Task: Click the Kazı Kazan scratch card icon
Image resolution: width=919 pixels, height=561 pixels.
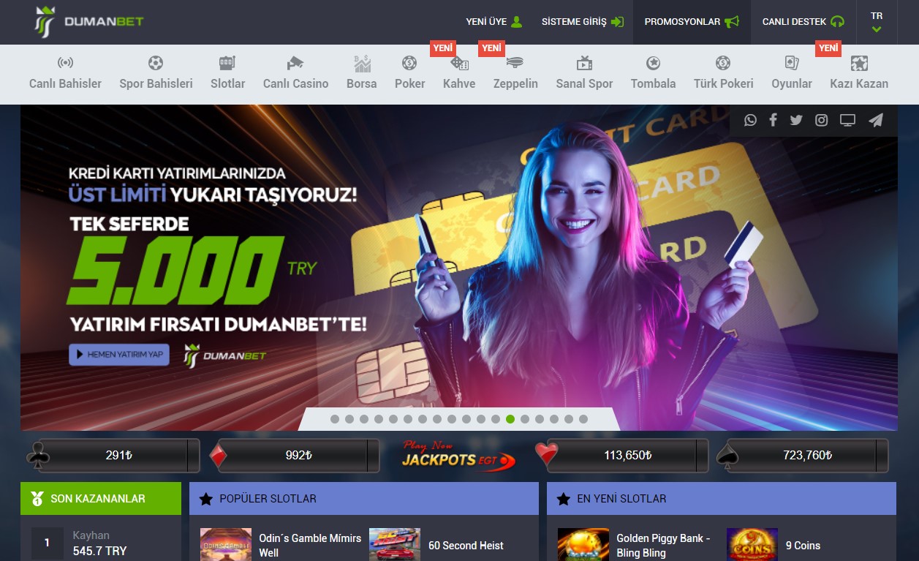Action: tap(859, 63)
